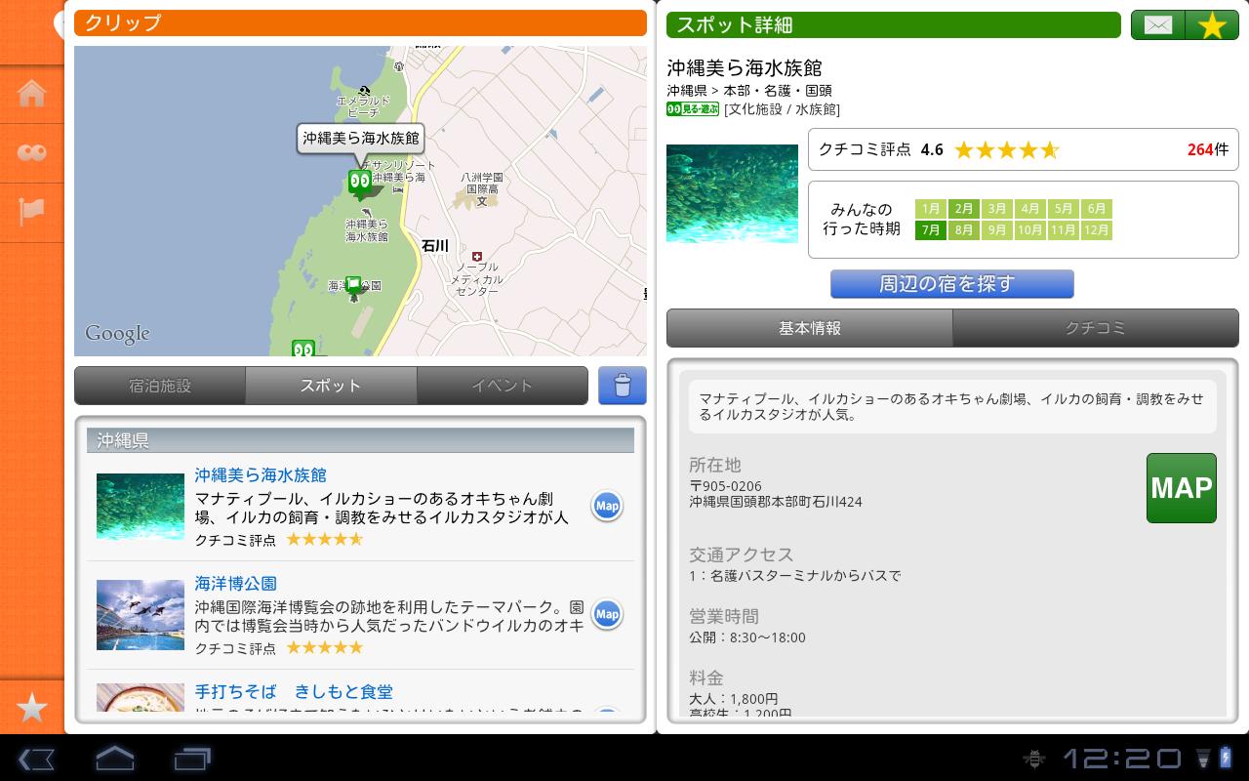Screen dimensions: 1249x781
Task: Toggle the yellow star clip button
Action: (x=1212, y=25)
